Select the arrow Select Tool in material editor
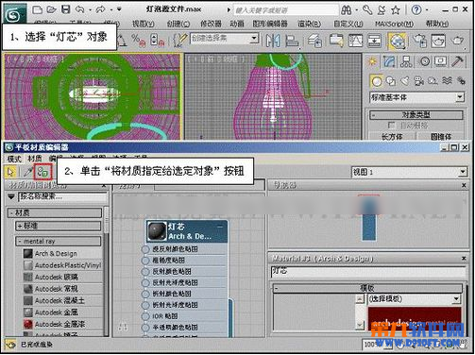 point(11,172)
